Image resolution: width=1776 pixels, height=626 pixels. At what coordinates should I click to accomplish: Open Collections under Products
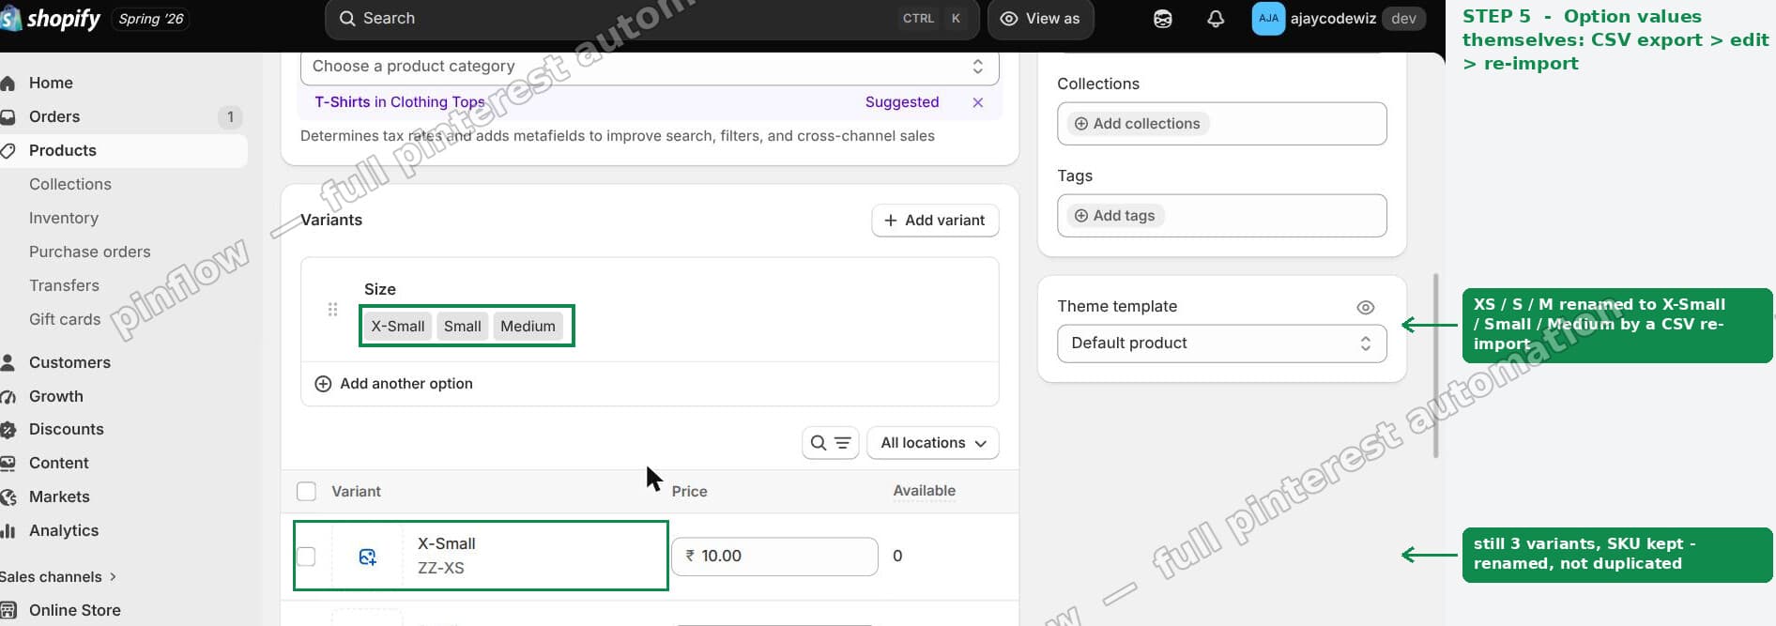(70, 185)
